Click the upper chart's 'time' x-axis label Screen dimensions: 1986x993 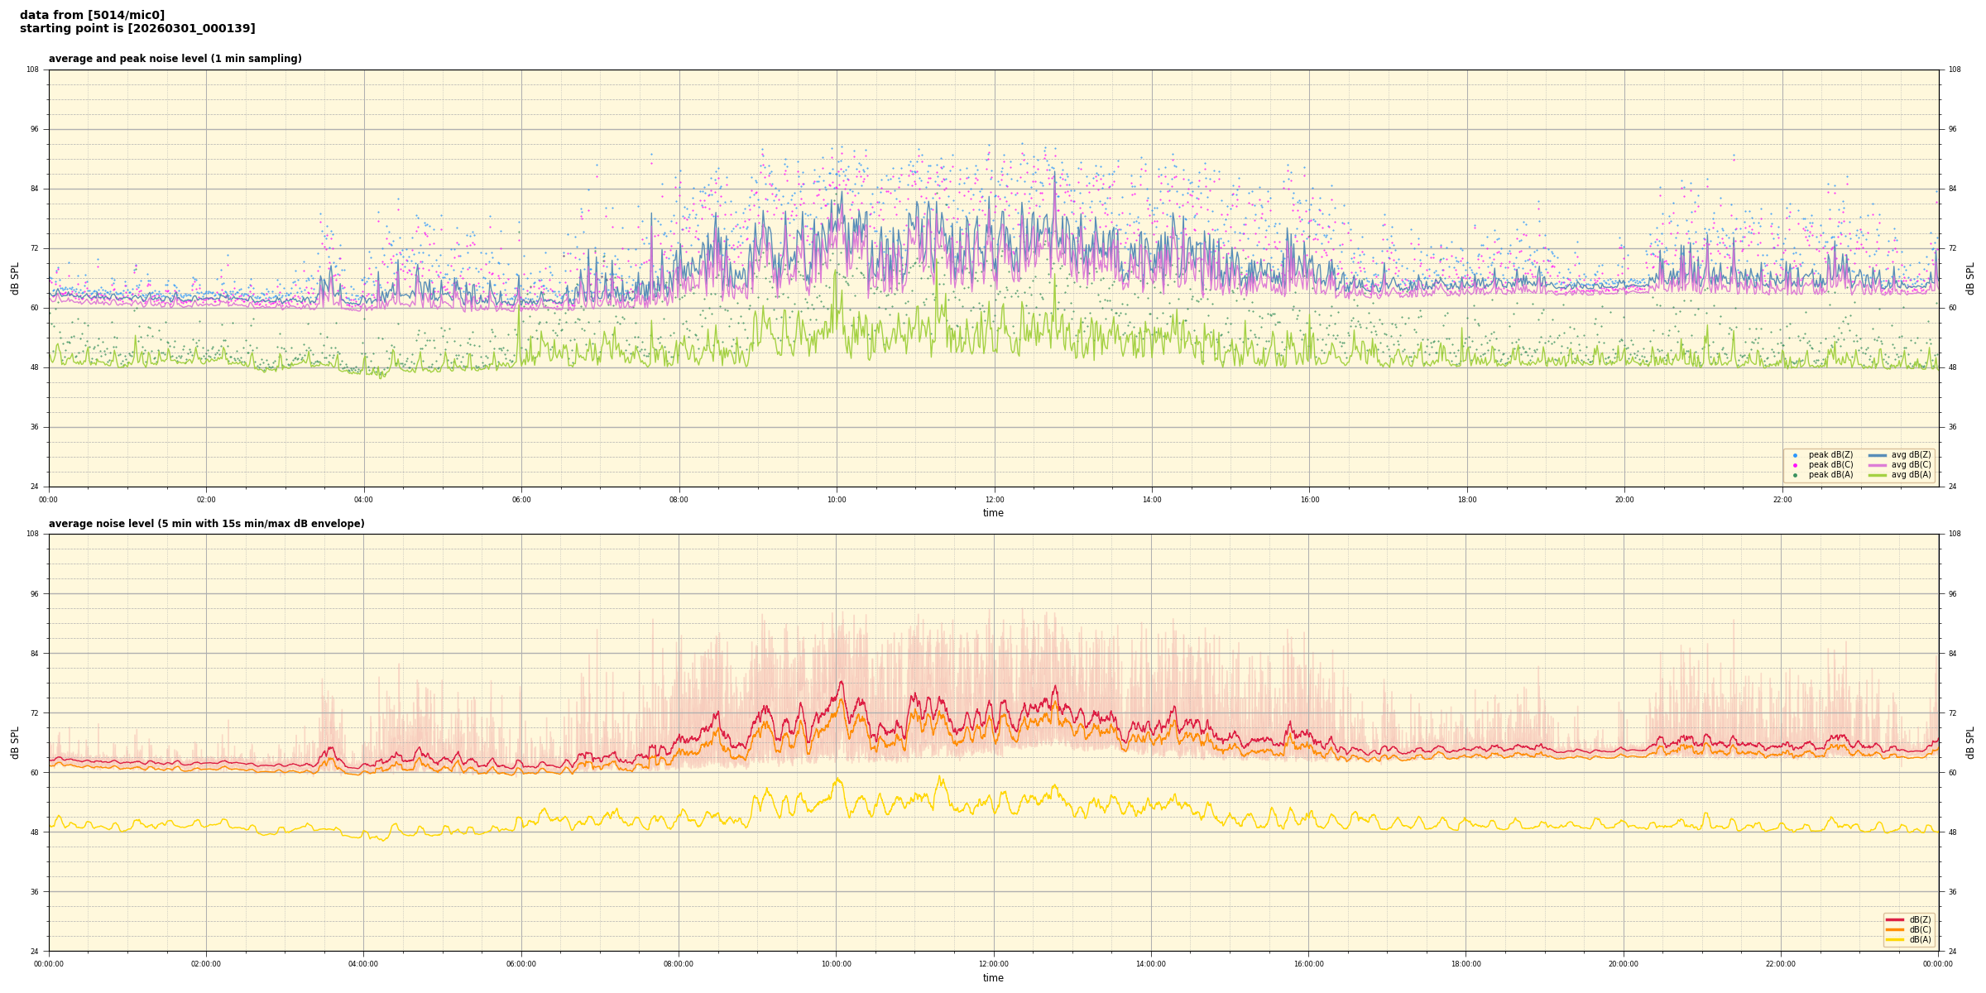pyautogui.click(x=993, y=513)
